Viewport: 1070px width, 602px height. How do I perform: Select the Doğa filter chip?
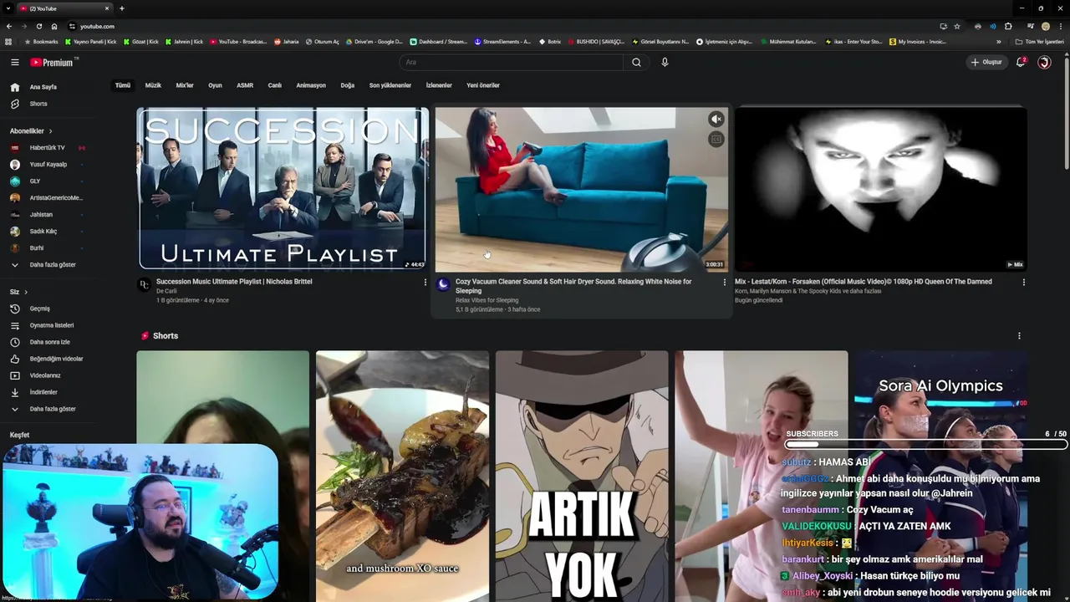pyautogui.click(x=348, y=85)
